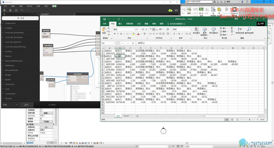Image resolution: width=274 pixels, height=148 pixels.
Task: Click the Dynamo save workspace icon
Action: coord(16,10)
